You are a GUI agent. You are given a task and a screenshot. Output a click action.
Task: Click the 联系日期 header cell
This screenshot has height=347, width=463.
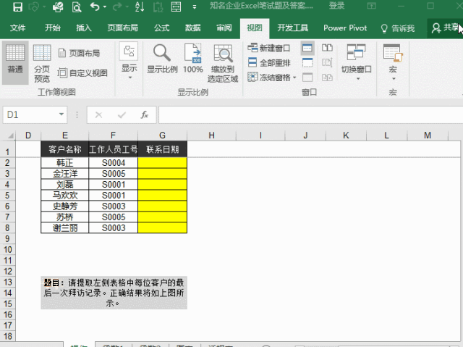pyautogui.click(x=162, y=149)
